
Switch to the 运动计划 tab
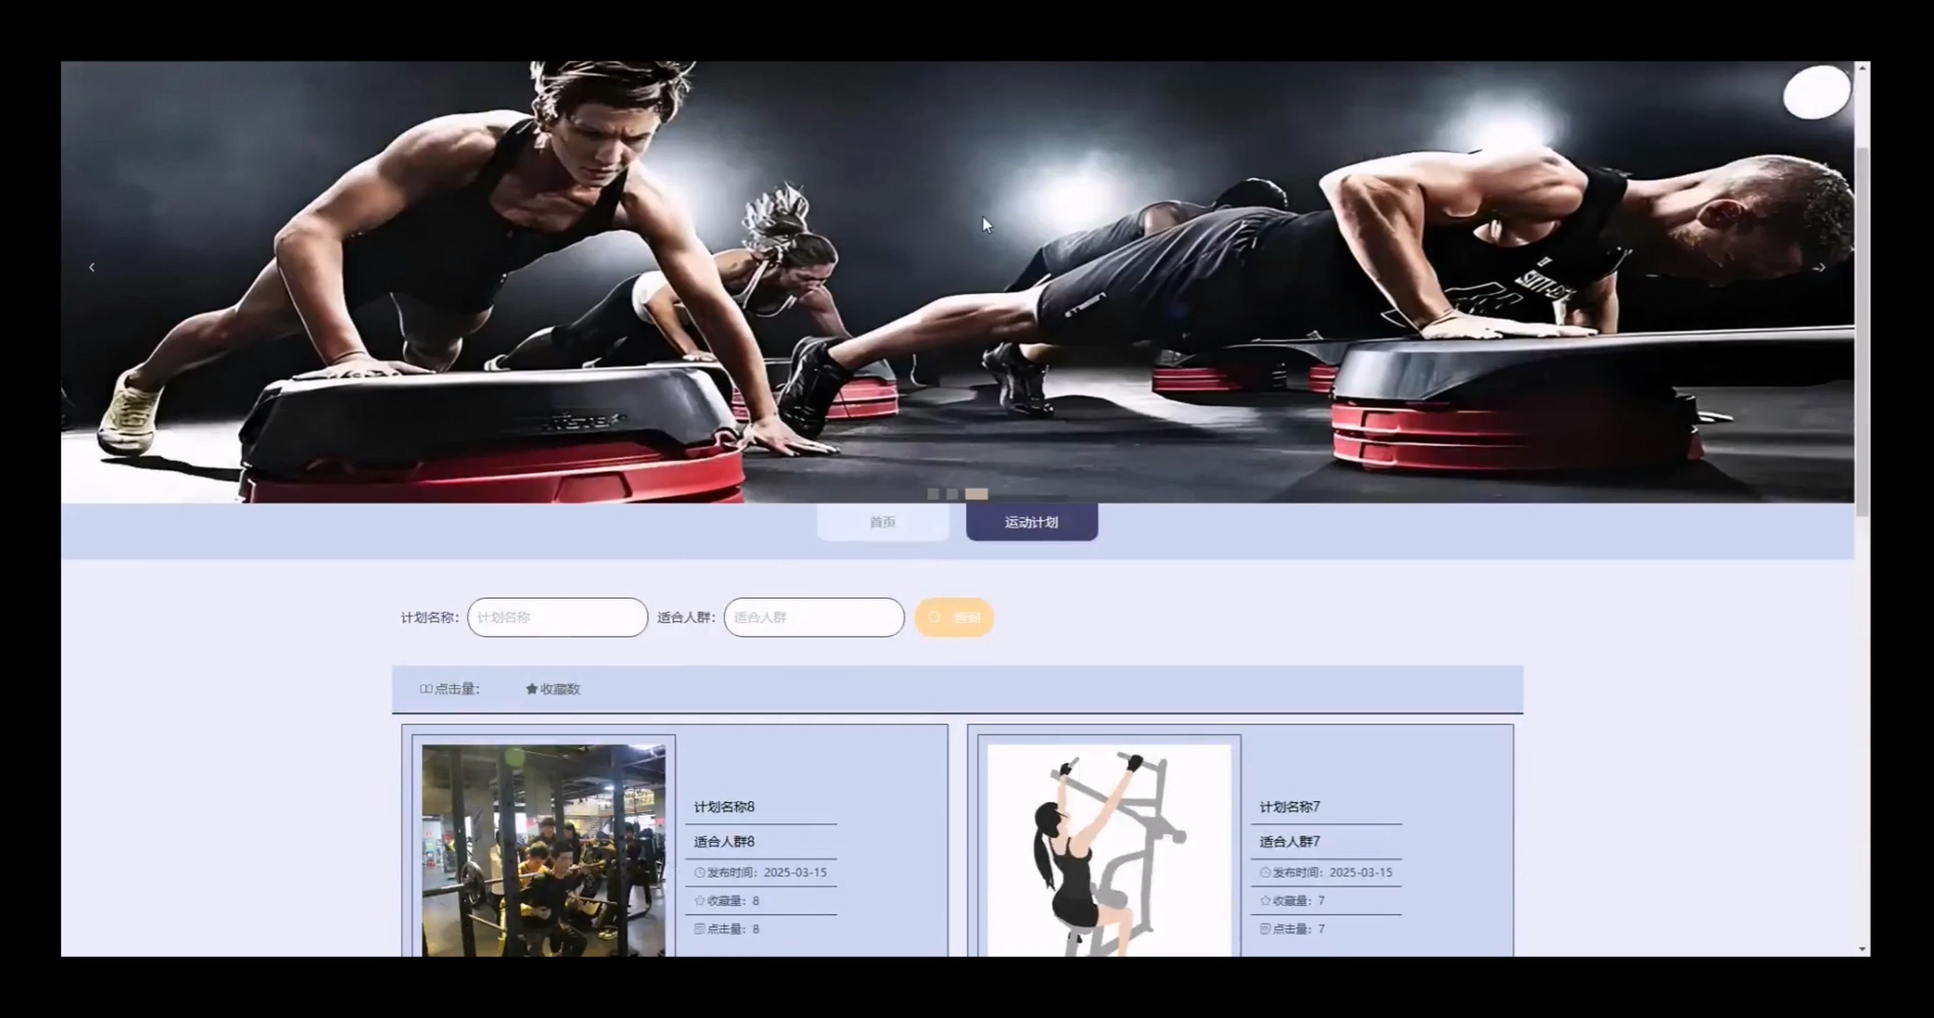click(1031, 522)
